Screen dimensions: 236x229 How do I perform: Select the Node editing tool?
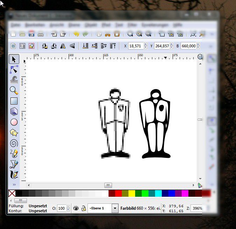(x=14, y=69)
